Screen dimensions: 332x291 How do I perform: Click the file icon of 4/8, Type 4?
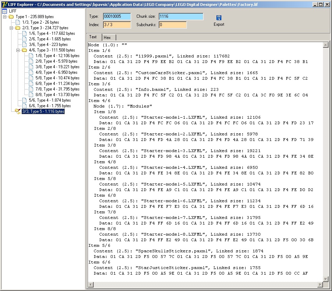point(31,72)
